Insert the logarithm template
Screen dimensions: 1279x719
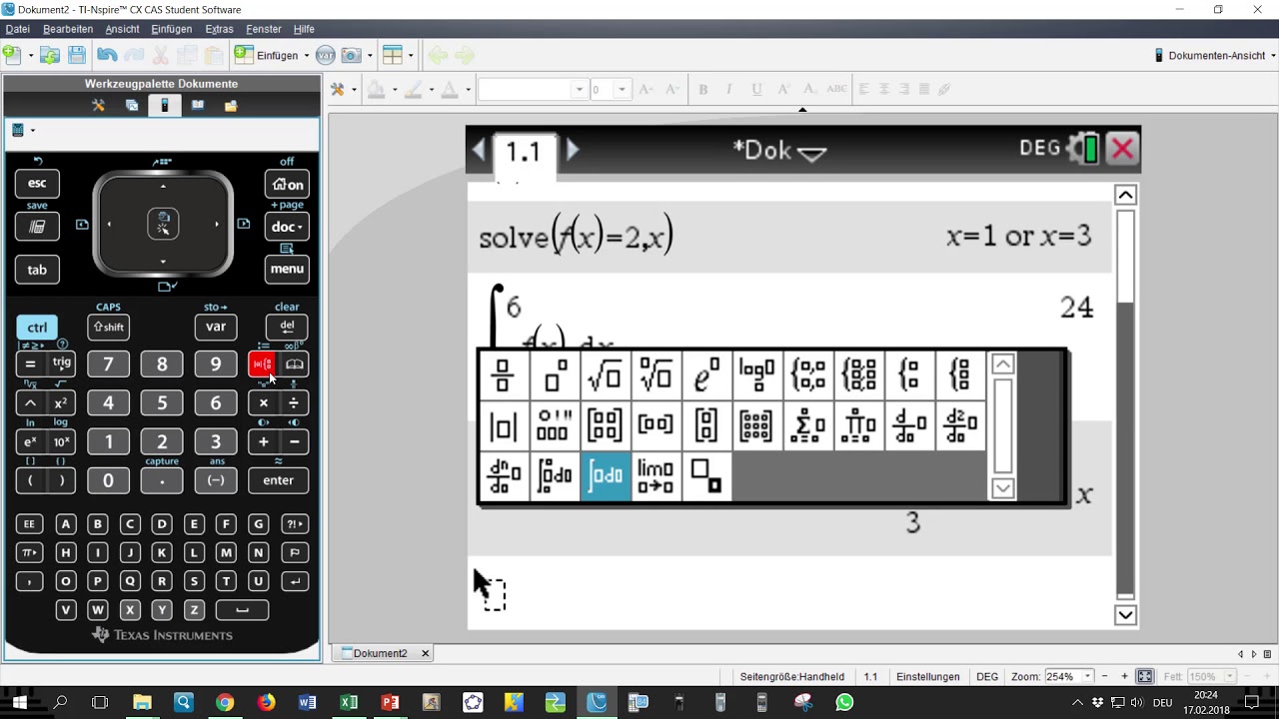point(757,375)
